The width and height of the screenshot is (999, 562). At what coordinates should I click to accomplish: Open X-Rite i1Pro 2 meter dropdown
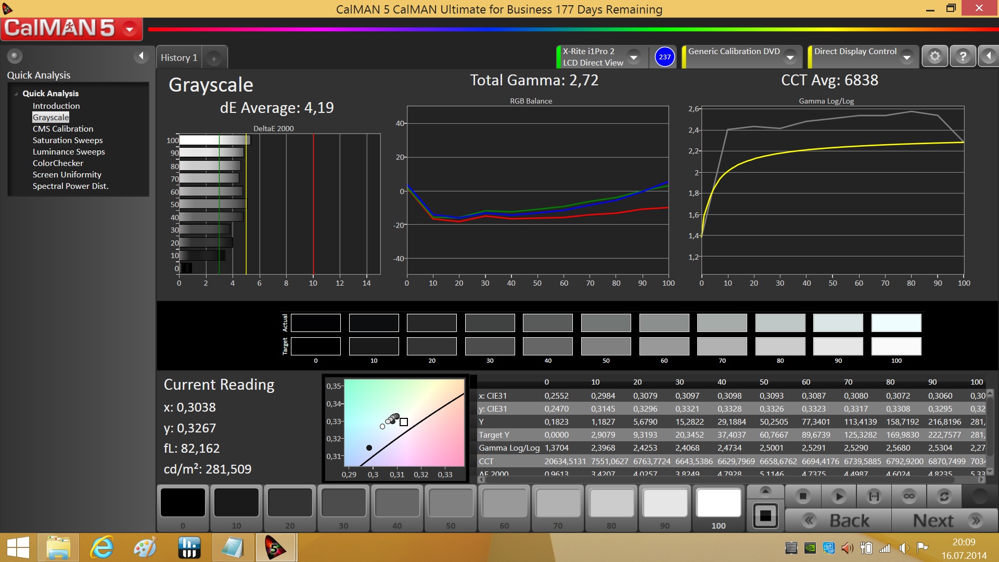click(x=634, y=57)
